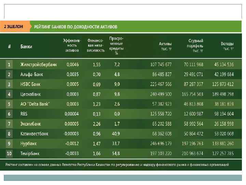The width and height of the screenshot is (246, 185).
Task: Click deposits value '127 257 785'
Action: pos(223,153)
